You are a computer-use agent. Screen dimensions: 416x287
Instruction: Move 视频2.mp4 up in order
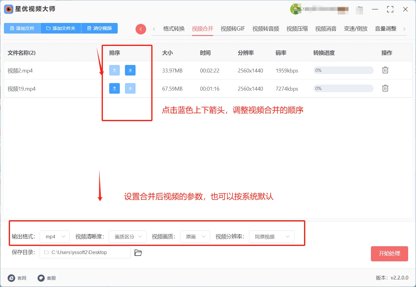pos(114,70)
